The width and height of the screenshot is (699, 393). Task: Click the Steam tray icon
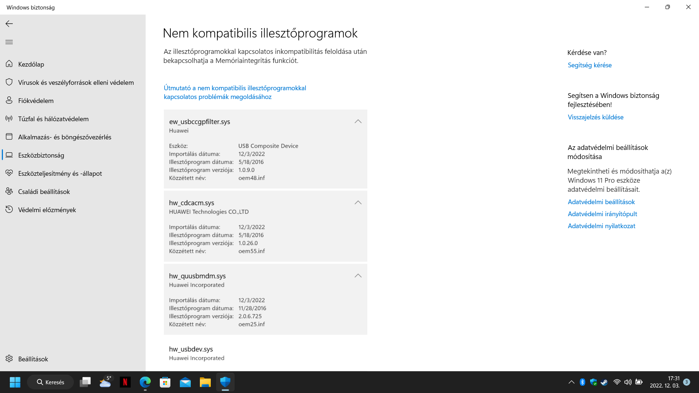[604, 382]
